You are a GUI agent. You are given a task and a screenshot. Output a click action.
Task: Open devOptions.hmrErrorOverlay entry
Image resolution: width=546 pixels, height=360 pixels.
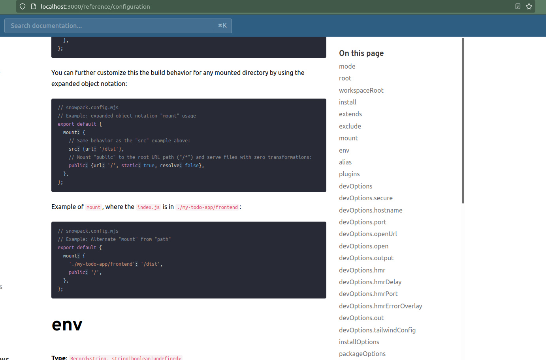(x=380, y=306)
